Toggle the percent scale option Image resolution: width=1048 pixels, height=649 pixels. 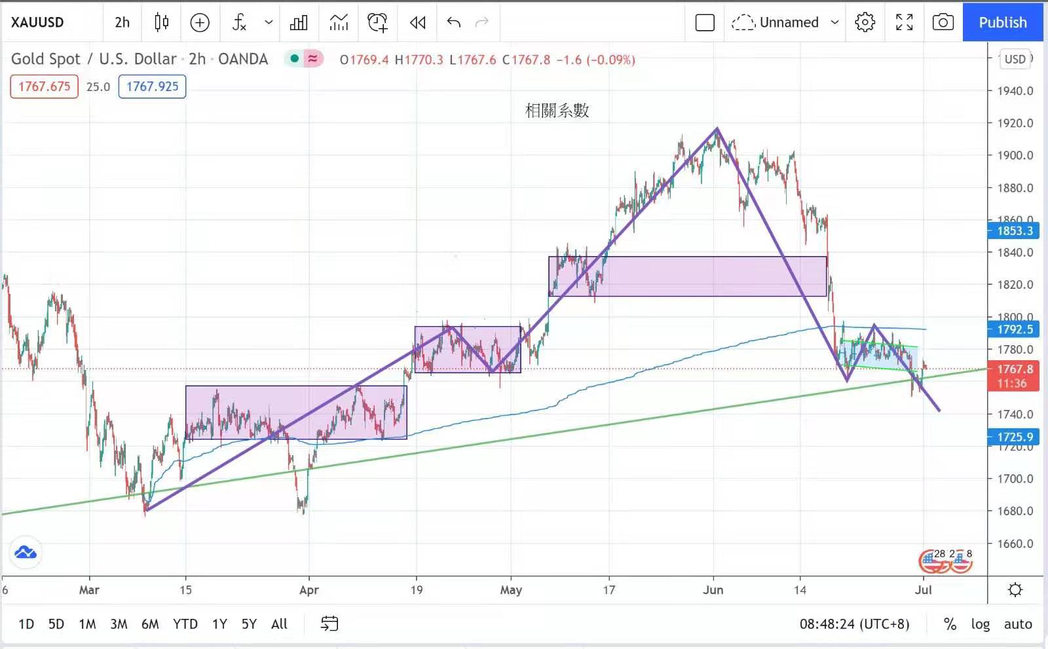point(950,624)
